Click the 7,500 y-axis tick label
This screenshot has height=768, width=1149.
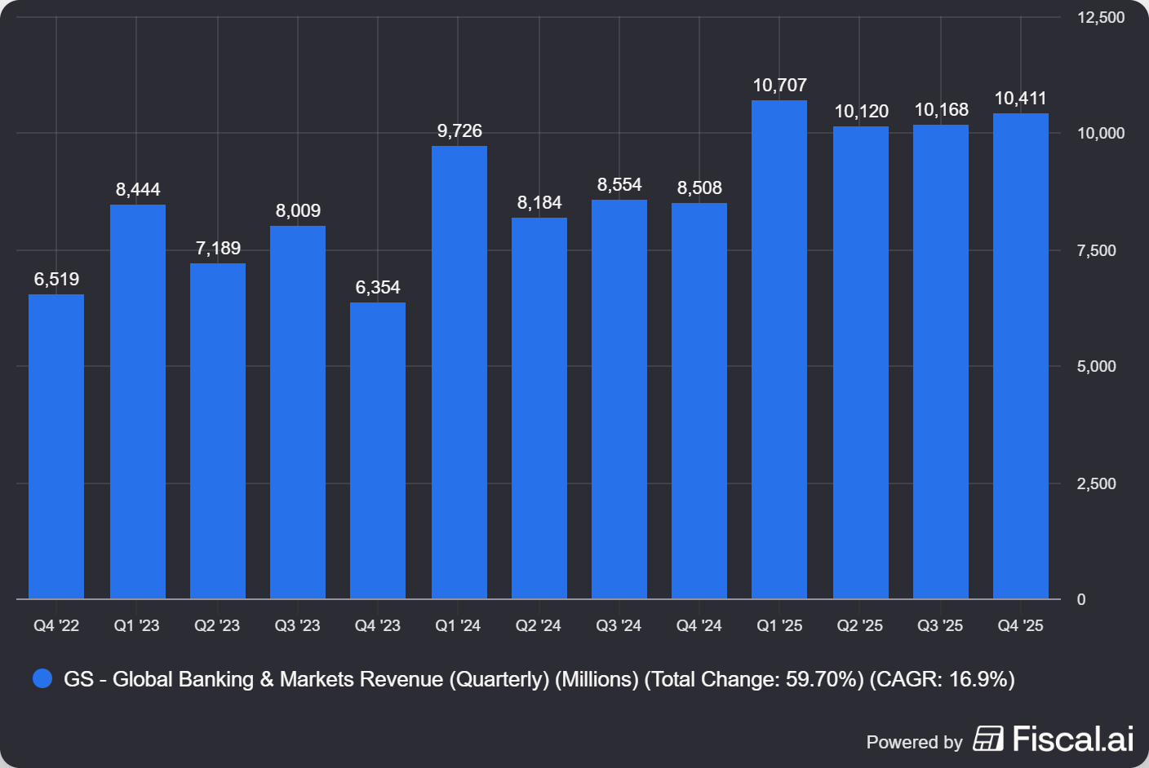pyautogui.click(x=1097, y=250)
